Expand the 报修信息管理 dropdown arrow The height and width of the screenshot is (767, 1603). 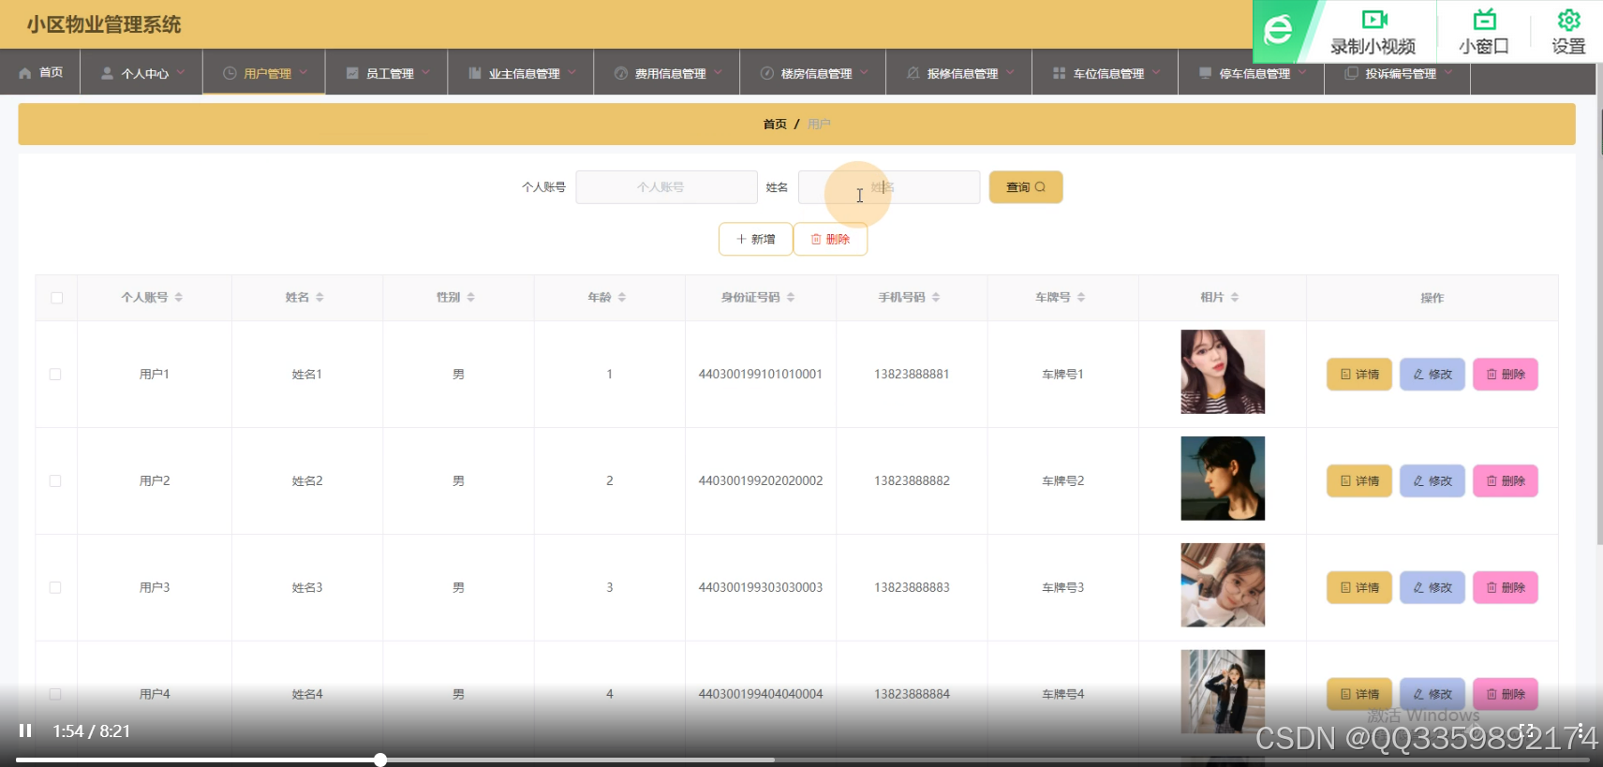(1010, 72)
